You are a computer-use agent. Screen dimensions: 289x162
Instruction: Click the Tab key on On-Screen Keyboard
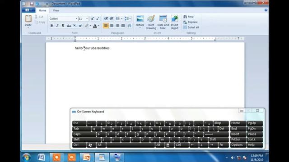pyautogui.click(x=82, y=129)
